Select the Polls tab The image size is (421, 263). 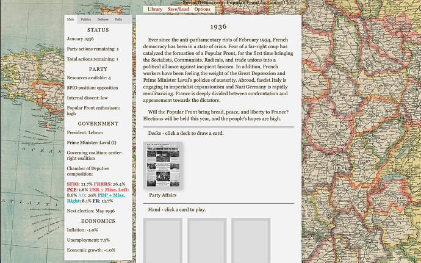(x=118, y=20)
